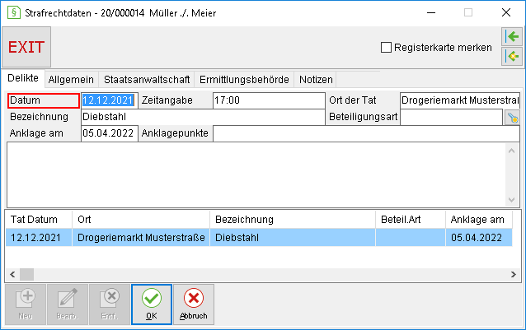Click the Beteil.Art column header
Screen dimensions: 526x330
tap(411, 220)
